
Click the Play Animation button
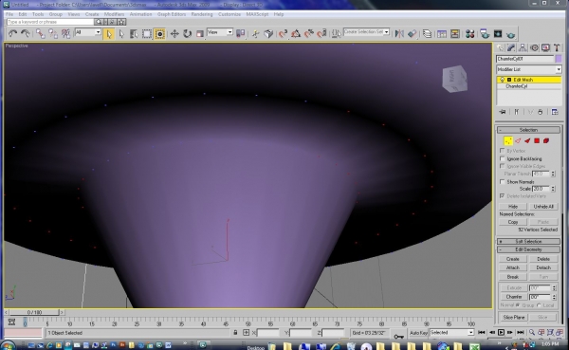(x=501, y=332)
